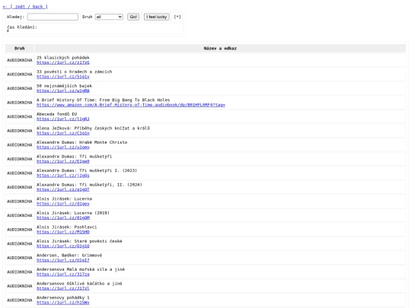Open the Druh type dropdown
The image size is (411, 308).
point(109,17)
